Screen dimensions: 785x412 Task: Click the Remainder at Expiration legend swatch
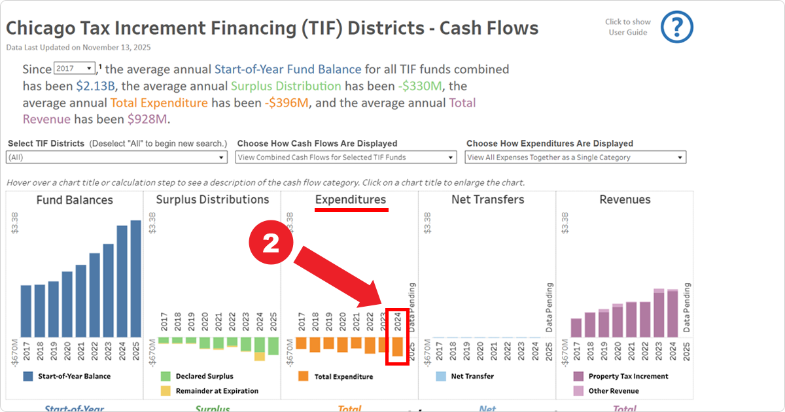166,390
